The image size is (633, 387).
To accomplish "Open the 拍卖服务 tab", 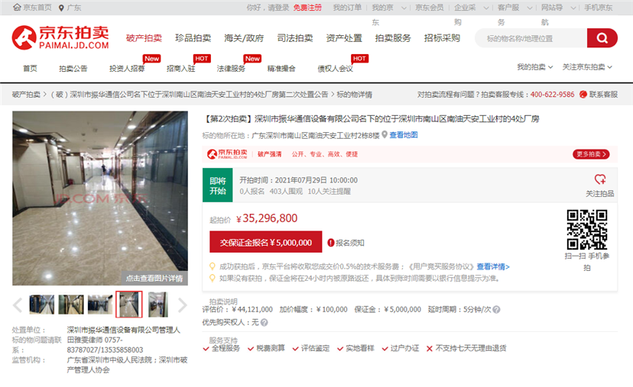I will [x=393, y=38].
